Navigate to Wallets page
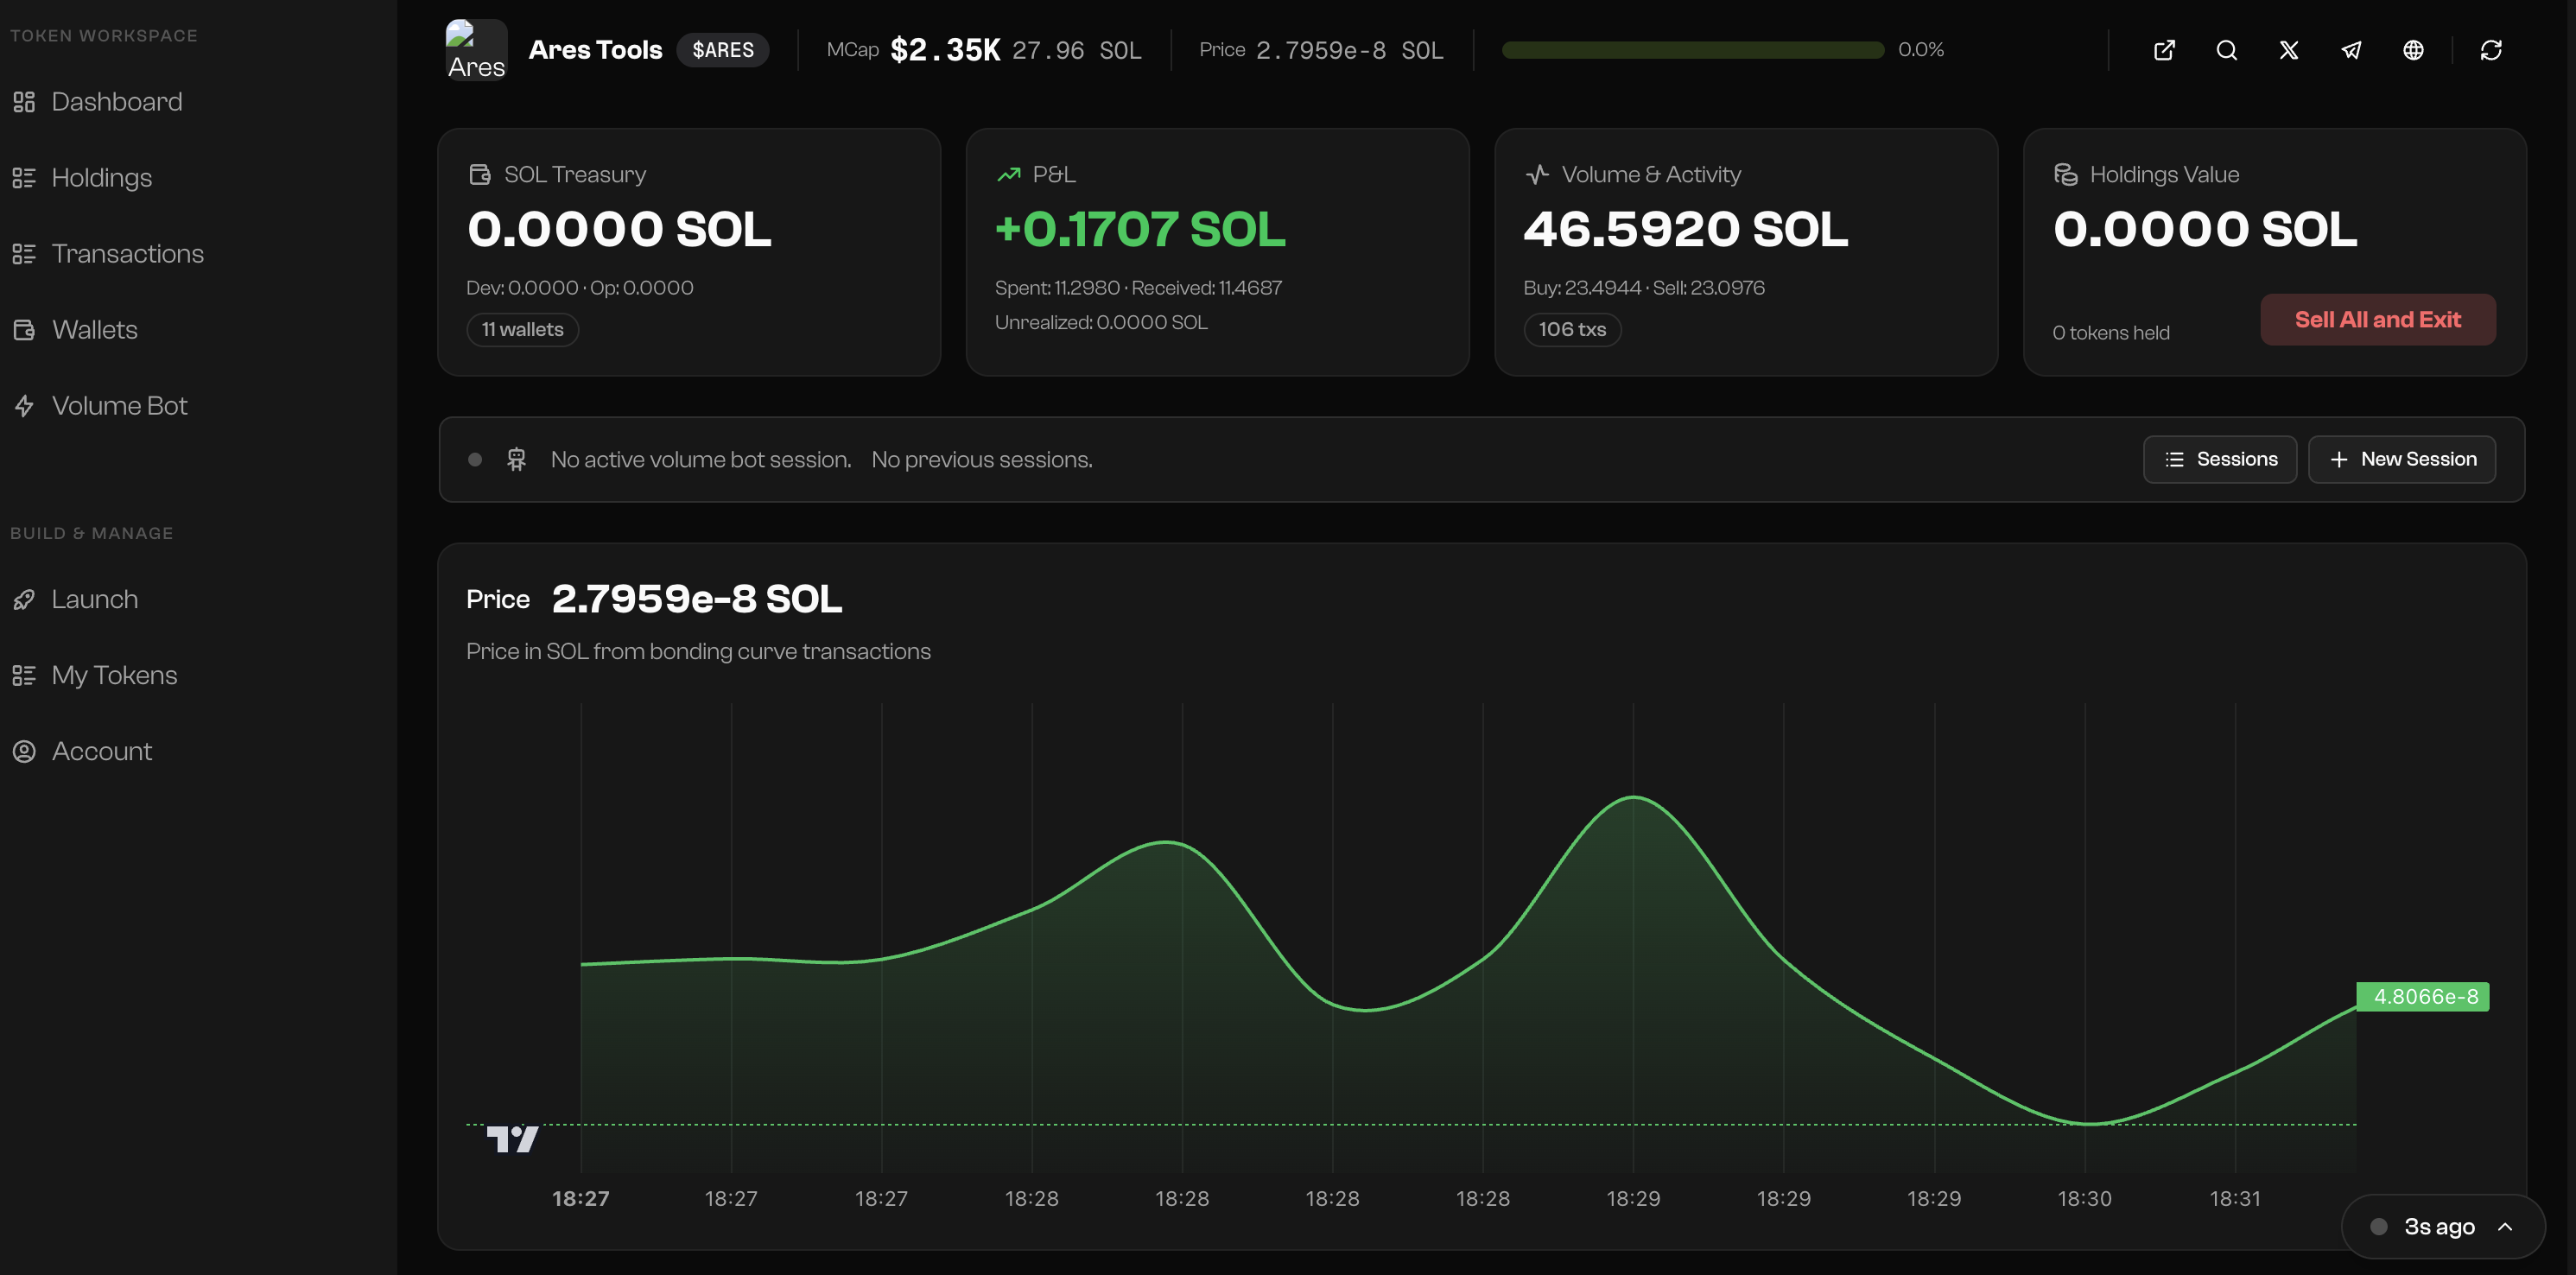Image resolution: width=2576 pixels, height=1275 pixels. (x=95, y=330)
